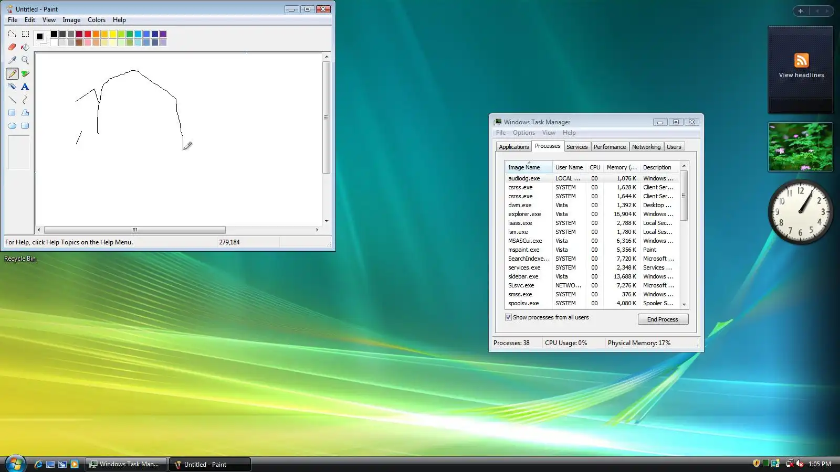The image size is (840, 472).
Task: Click the 1:05 PM taskbar clock
Action: click(820, 464)
